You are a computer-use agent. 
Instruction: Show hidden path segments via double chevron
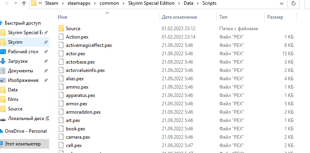coord(40,3)
